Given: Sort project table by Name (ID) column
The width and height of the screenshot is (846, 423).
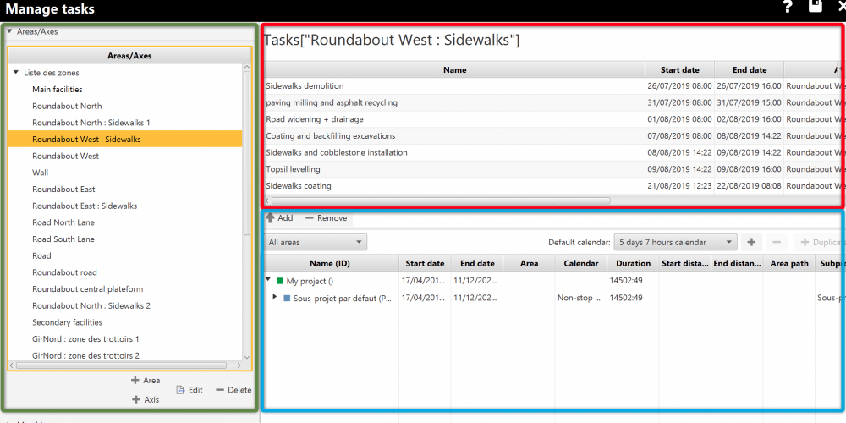Looking at the screenshot, I should tap(332, 263).
